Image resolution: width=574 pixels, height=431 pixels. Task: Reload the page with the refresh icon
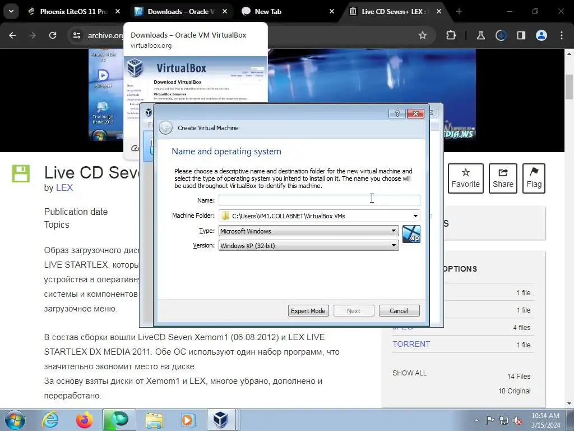53,35
